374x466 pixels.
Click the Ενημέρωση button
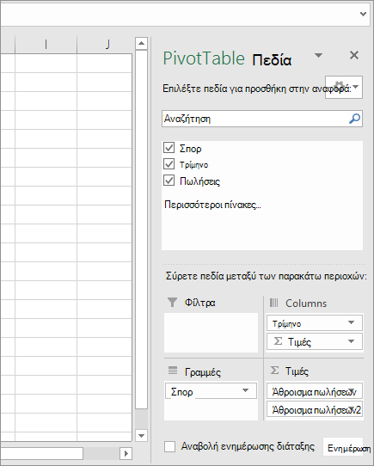346,448
